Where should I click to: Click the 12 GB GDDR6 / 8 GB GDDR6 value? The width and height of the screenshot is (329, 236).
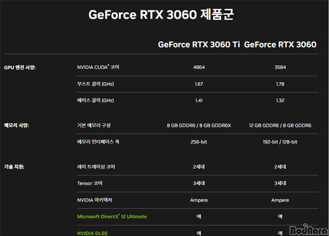pos(280,125)
